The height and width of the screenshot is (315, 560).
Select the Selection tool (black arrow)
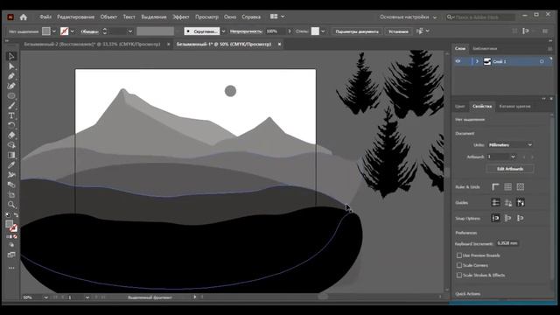(x=11, y=56)
